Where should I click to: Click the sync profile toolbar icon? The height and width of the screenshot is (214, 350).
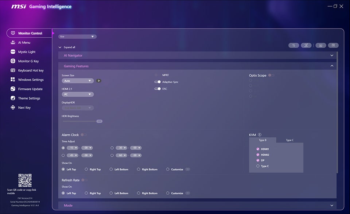click(306, 45)
